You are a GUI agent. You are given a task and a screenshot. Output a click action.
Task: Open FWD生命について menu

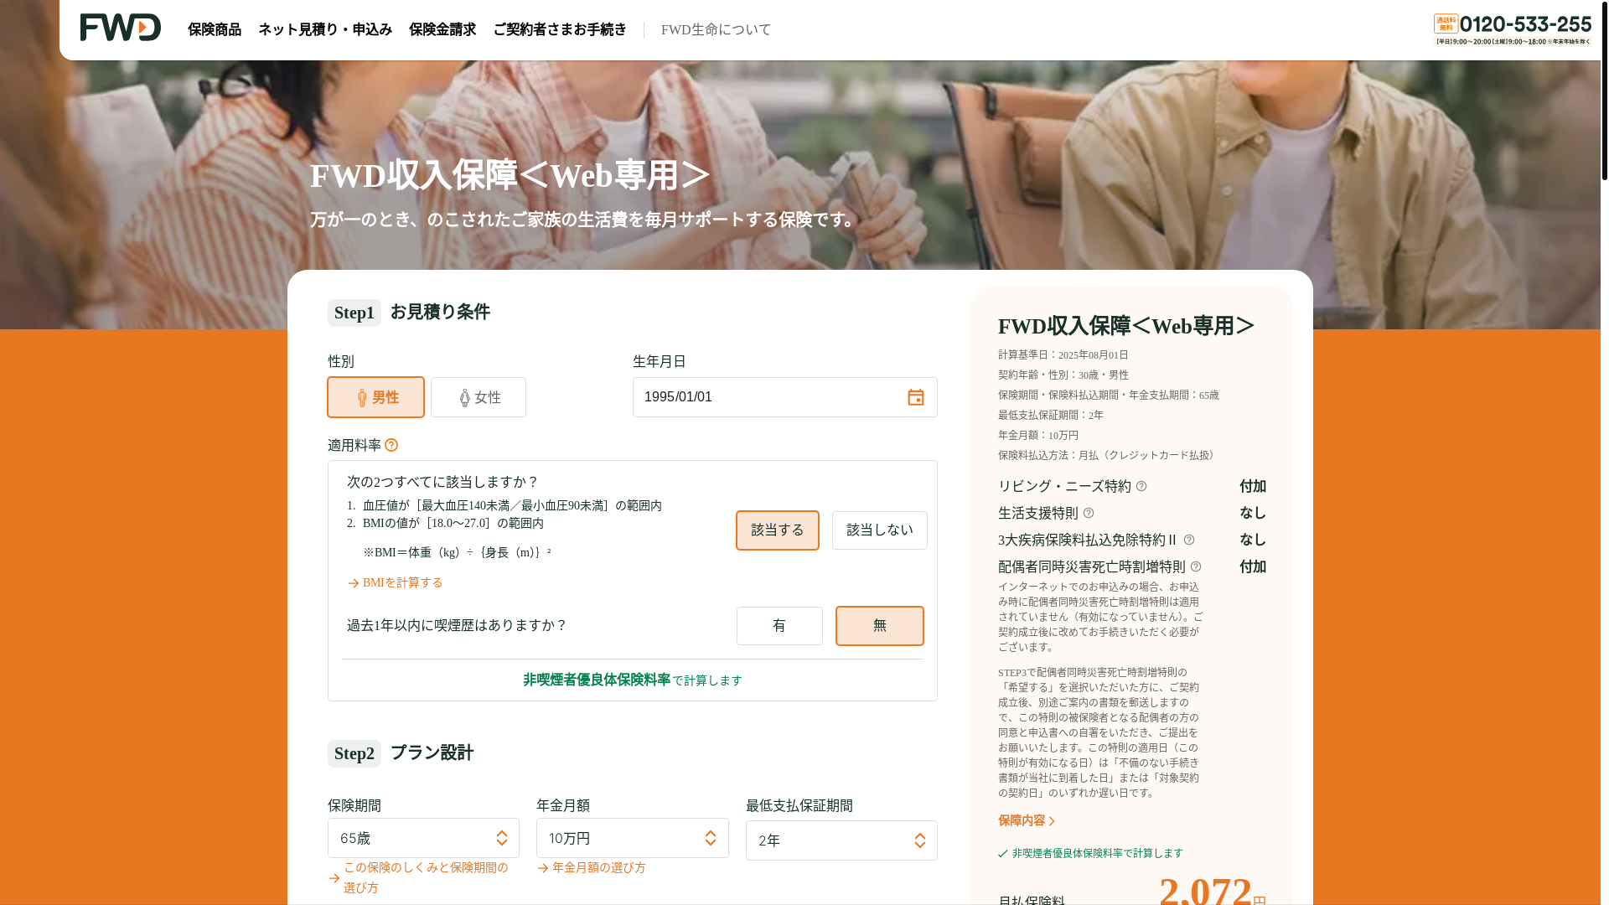[x=716, y=29]
